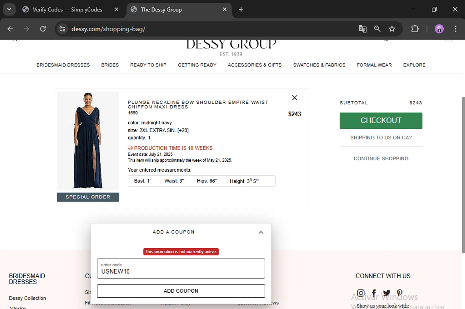Remove the chiffon maxi dress from bag

point(294,98)
